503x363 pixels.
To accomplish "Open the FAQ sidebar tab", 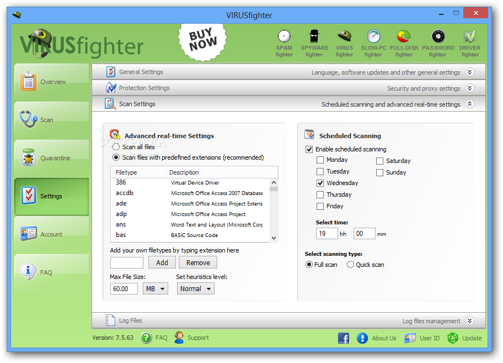I will [52, 272].
